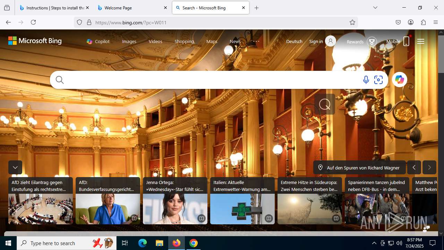Open the Jenna Ortega news card
Image resolution: width=444 pixels, height=250 pixels.
coord(175,201)
